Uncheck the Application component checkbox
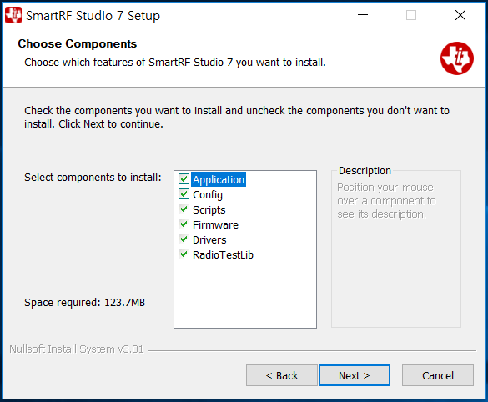488x402 pixels. [x=184, y=179]
